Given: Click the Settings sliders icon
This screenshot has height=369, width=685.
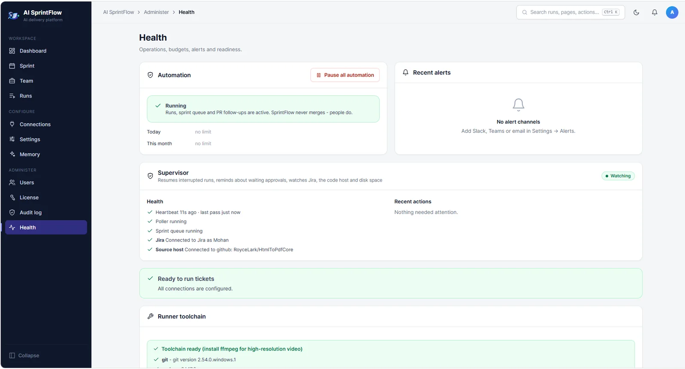Looking at the screenshot, I should click(12, 139).
